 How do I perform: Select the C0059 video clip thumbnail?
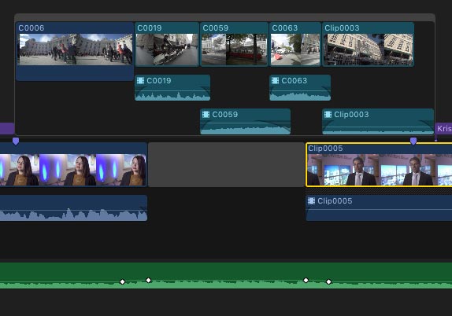coord(235,50)
